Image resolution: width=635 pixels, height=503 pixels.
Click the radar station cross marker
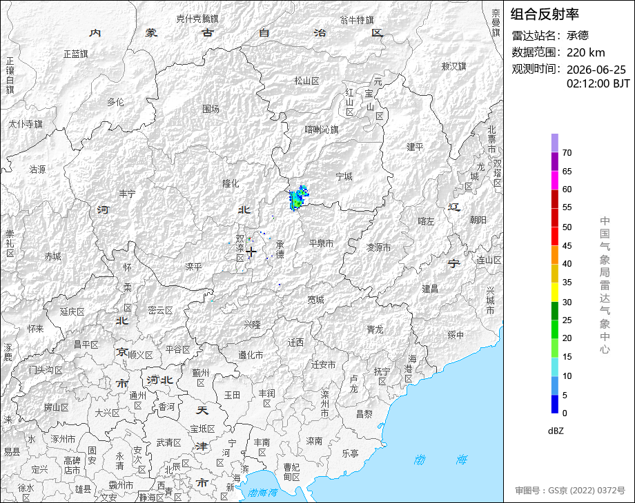251,252
